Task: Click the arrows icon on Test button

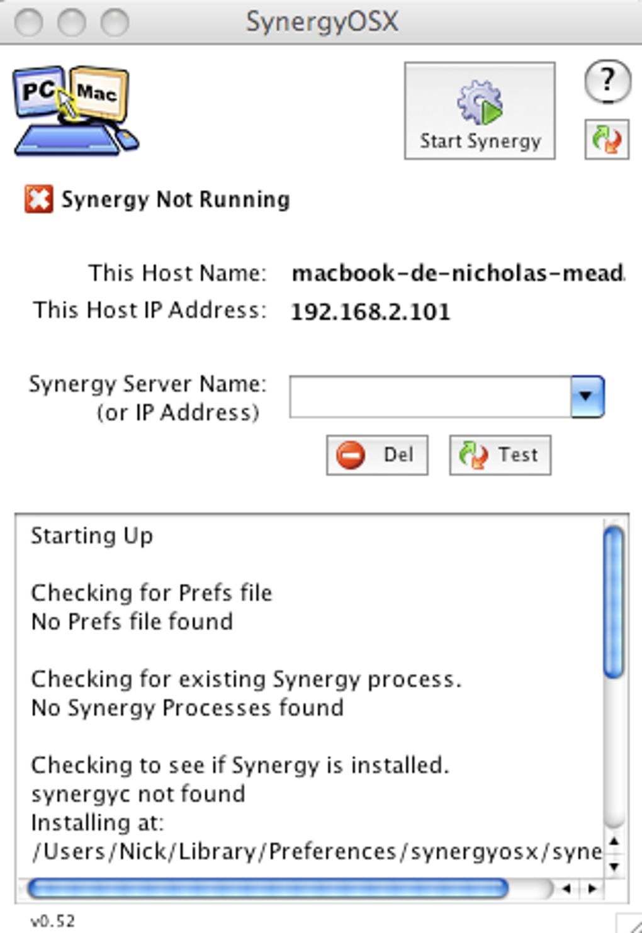Action: point(473,455)
